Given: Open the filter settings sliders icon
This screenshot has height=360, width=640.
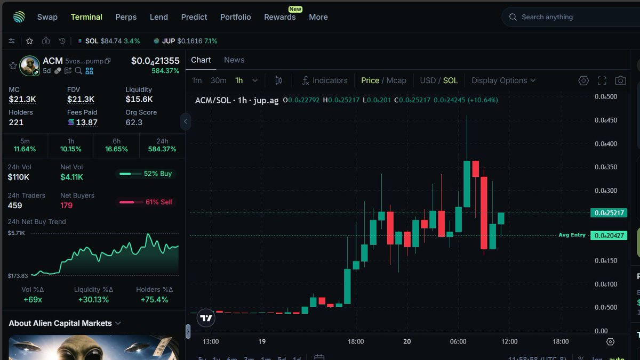Looking at the screenshot, I should click(x=12, y=41).
